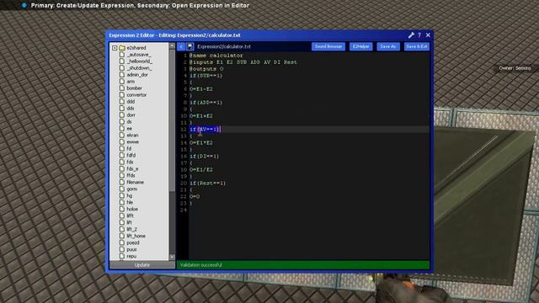Toggle the file browser with the arrow button
Viewport: 539px width, 303px height.
coord(181,46)
